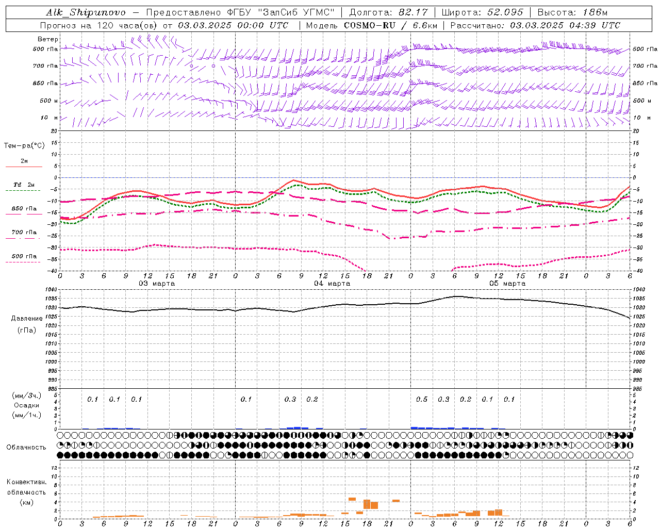The height and width of the screenshot is (528, 660).
Task: Click the (гПа) unit under Давление
Action: (27, 331)
